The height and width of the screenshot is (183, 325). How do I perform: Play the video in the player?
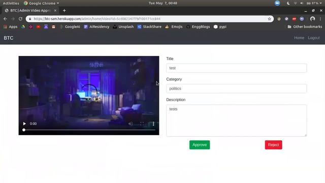[24, 124]
